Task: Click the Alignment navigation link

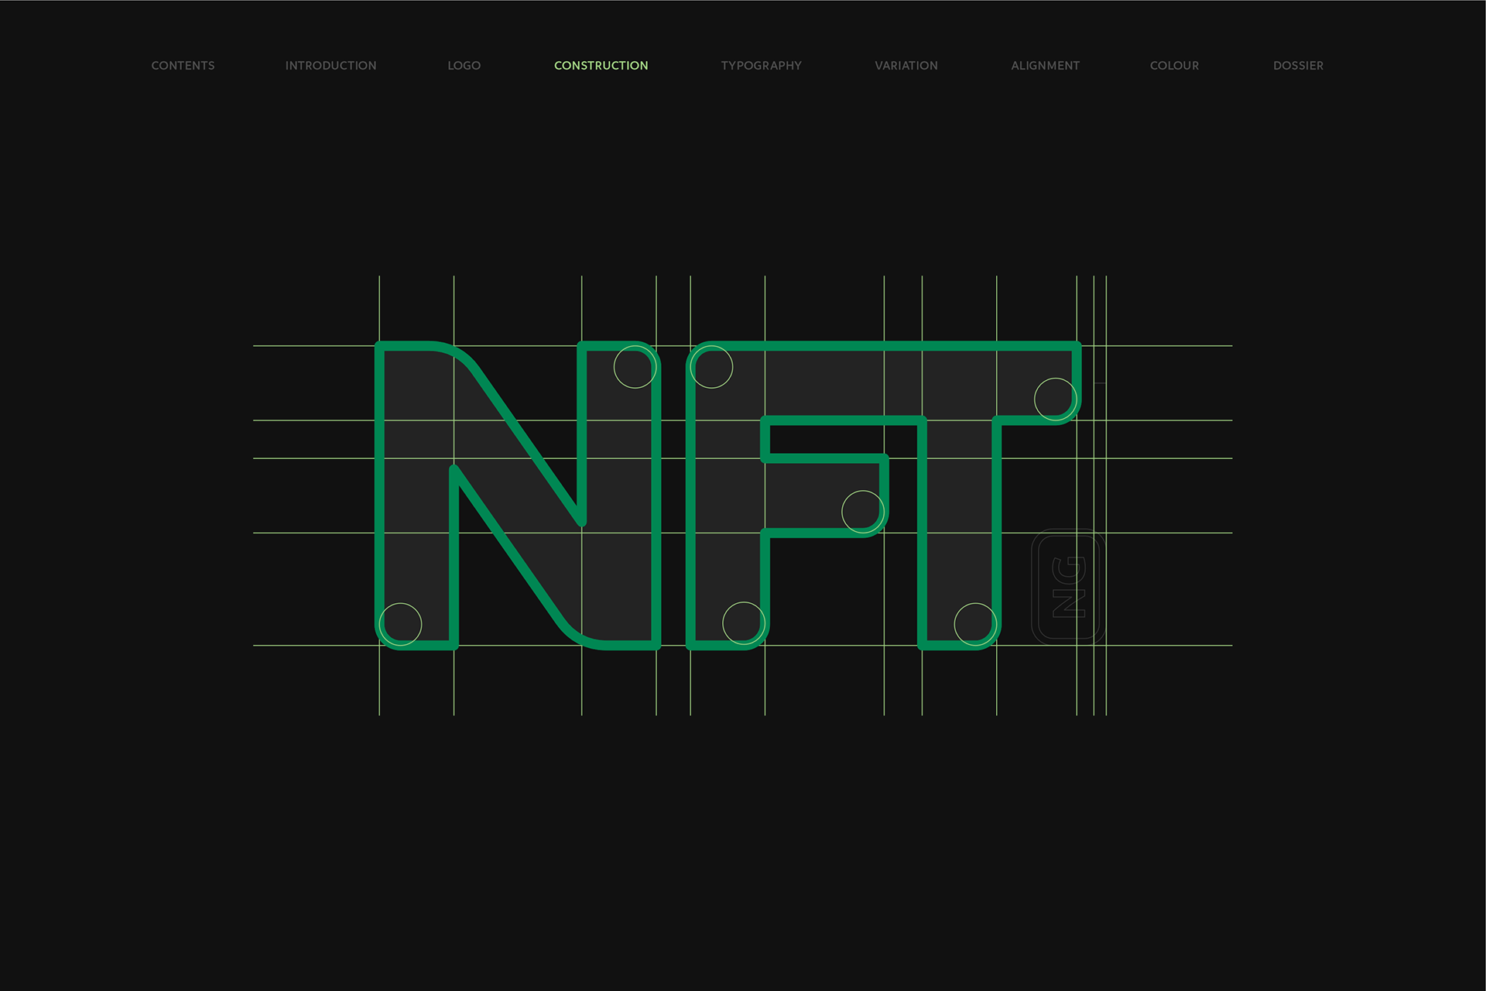Action: click(x=1045, y=66)
